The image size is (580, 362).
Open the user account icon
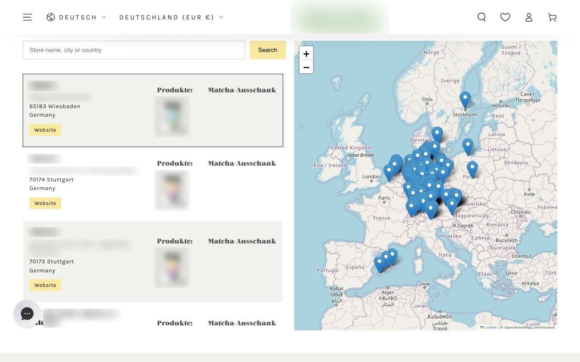click(x=529, y=17)
